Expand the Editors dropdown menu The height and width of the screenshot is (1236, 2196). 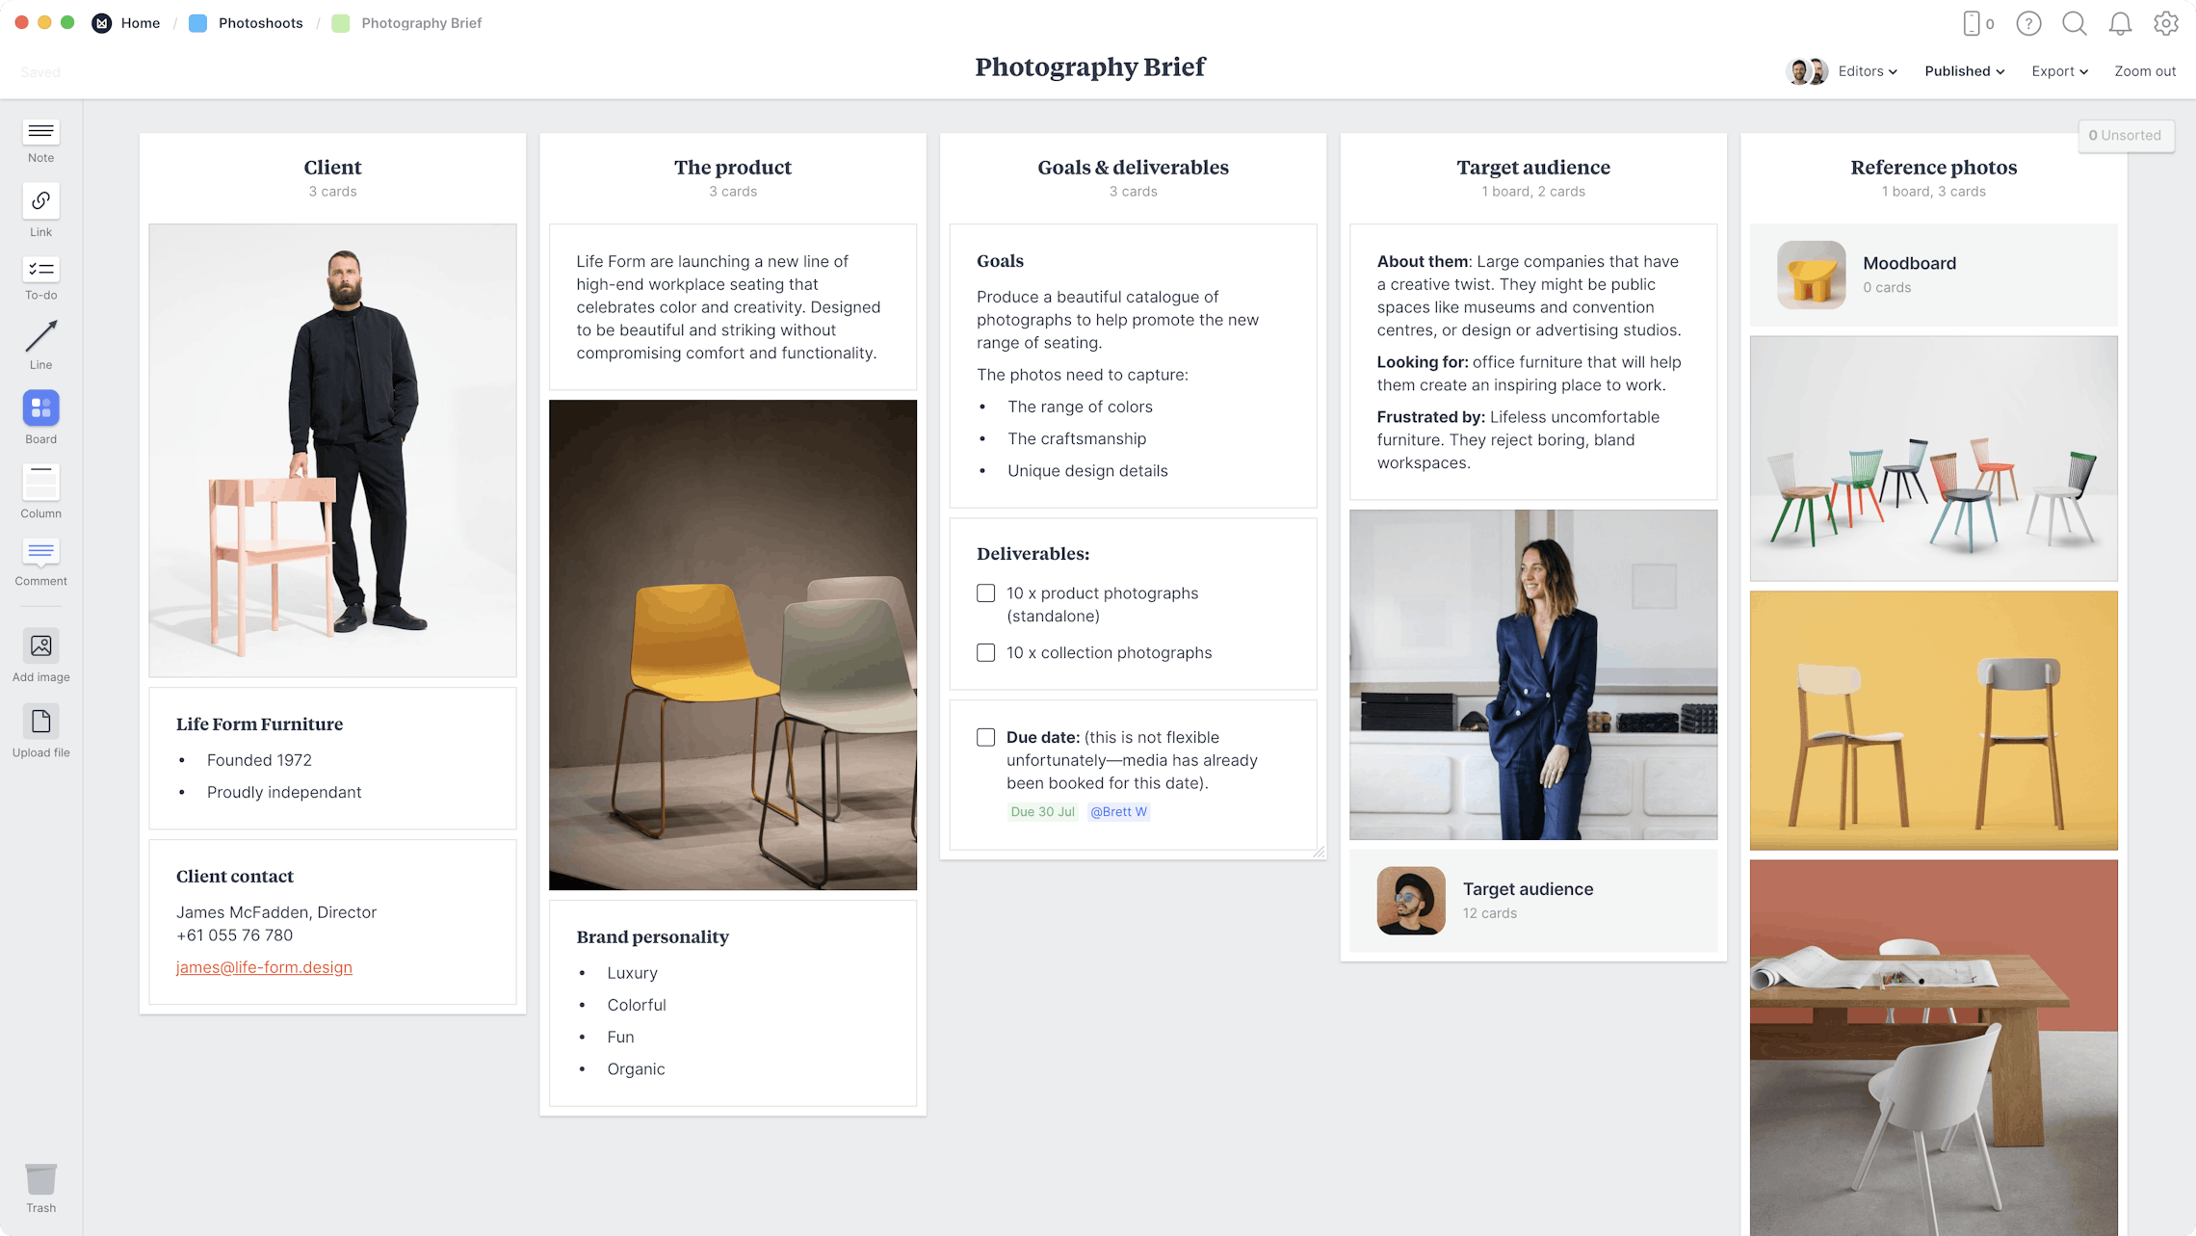(x=1866, y=71)
